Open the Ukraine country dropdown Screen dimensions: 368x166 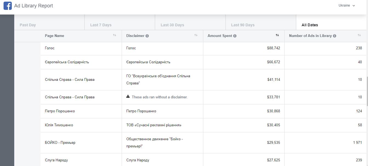pos(347,5)
